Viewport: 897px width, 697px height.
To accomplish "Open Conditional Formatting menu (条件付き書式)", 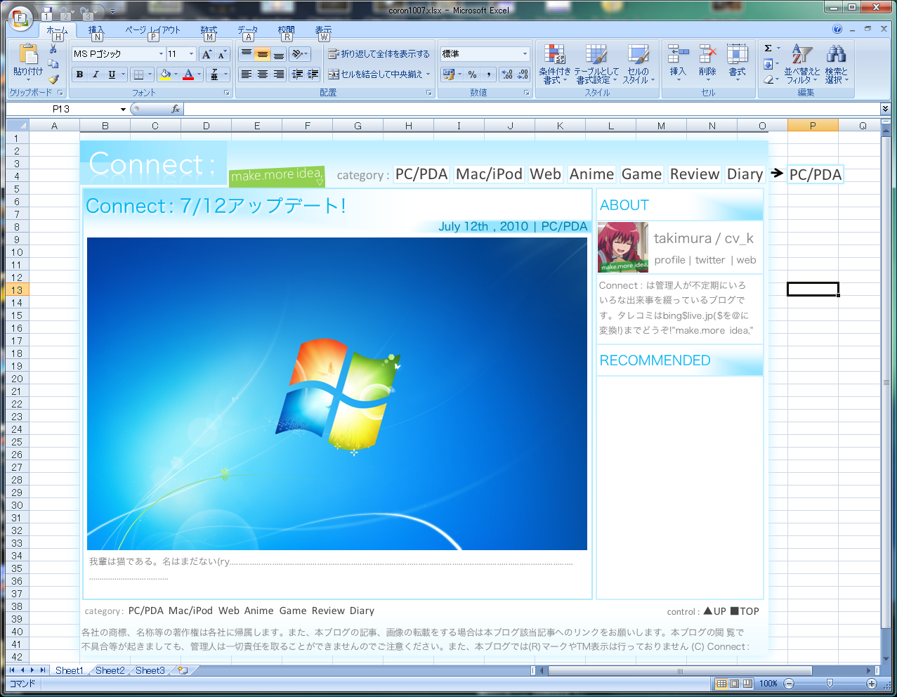I will coord(555,63).
